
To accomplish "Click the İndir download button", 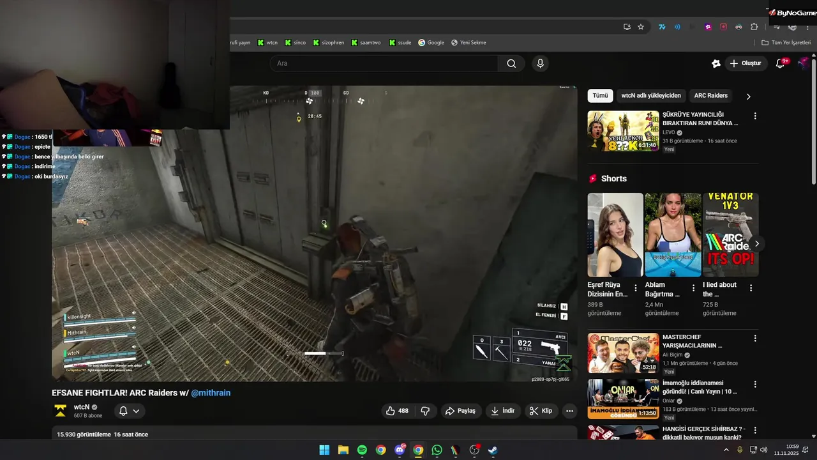I will (x=502, y=411).
